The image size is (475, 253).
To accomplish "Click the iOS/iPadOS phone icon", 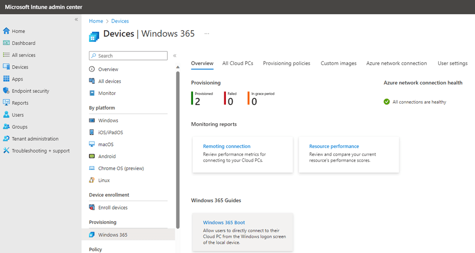I will coord(92,132).
